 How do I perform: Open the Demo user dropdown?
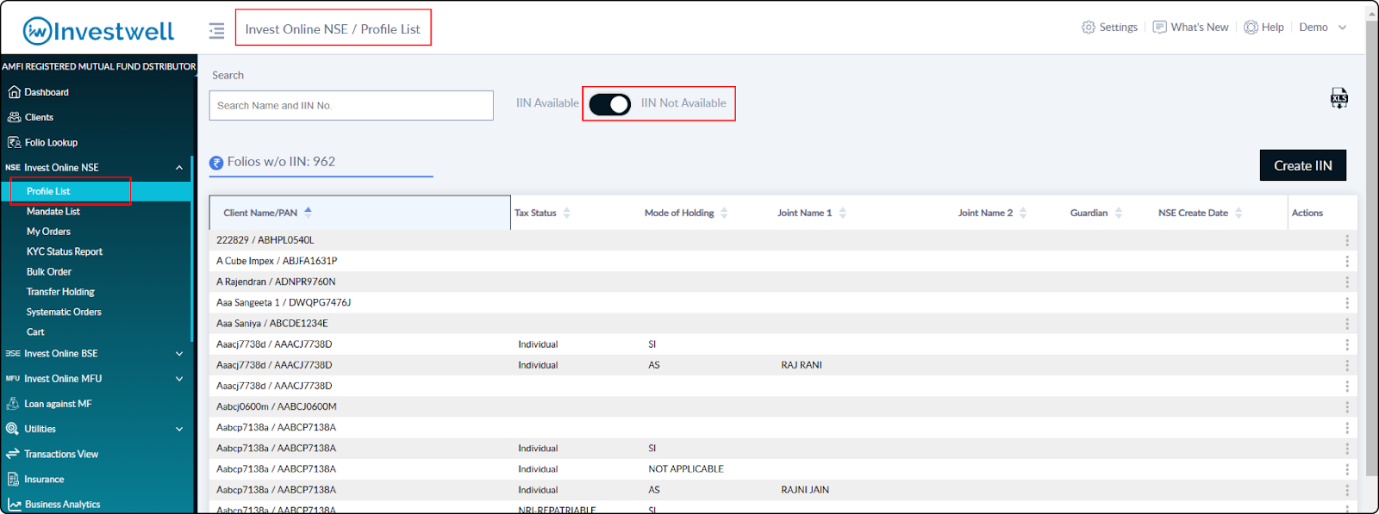click(1323, 28)
